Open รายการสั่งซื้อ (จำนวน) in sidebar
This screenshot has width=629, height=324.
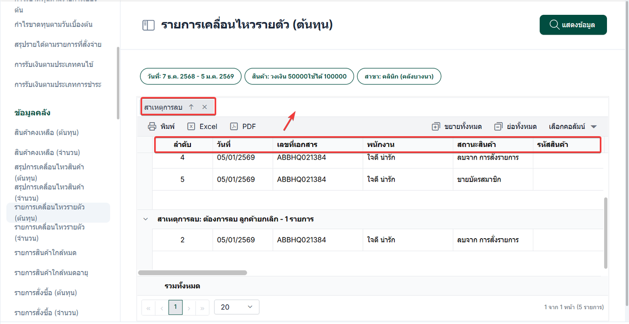tap(46, 313)
